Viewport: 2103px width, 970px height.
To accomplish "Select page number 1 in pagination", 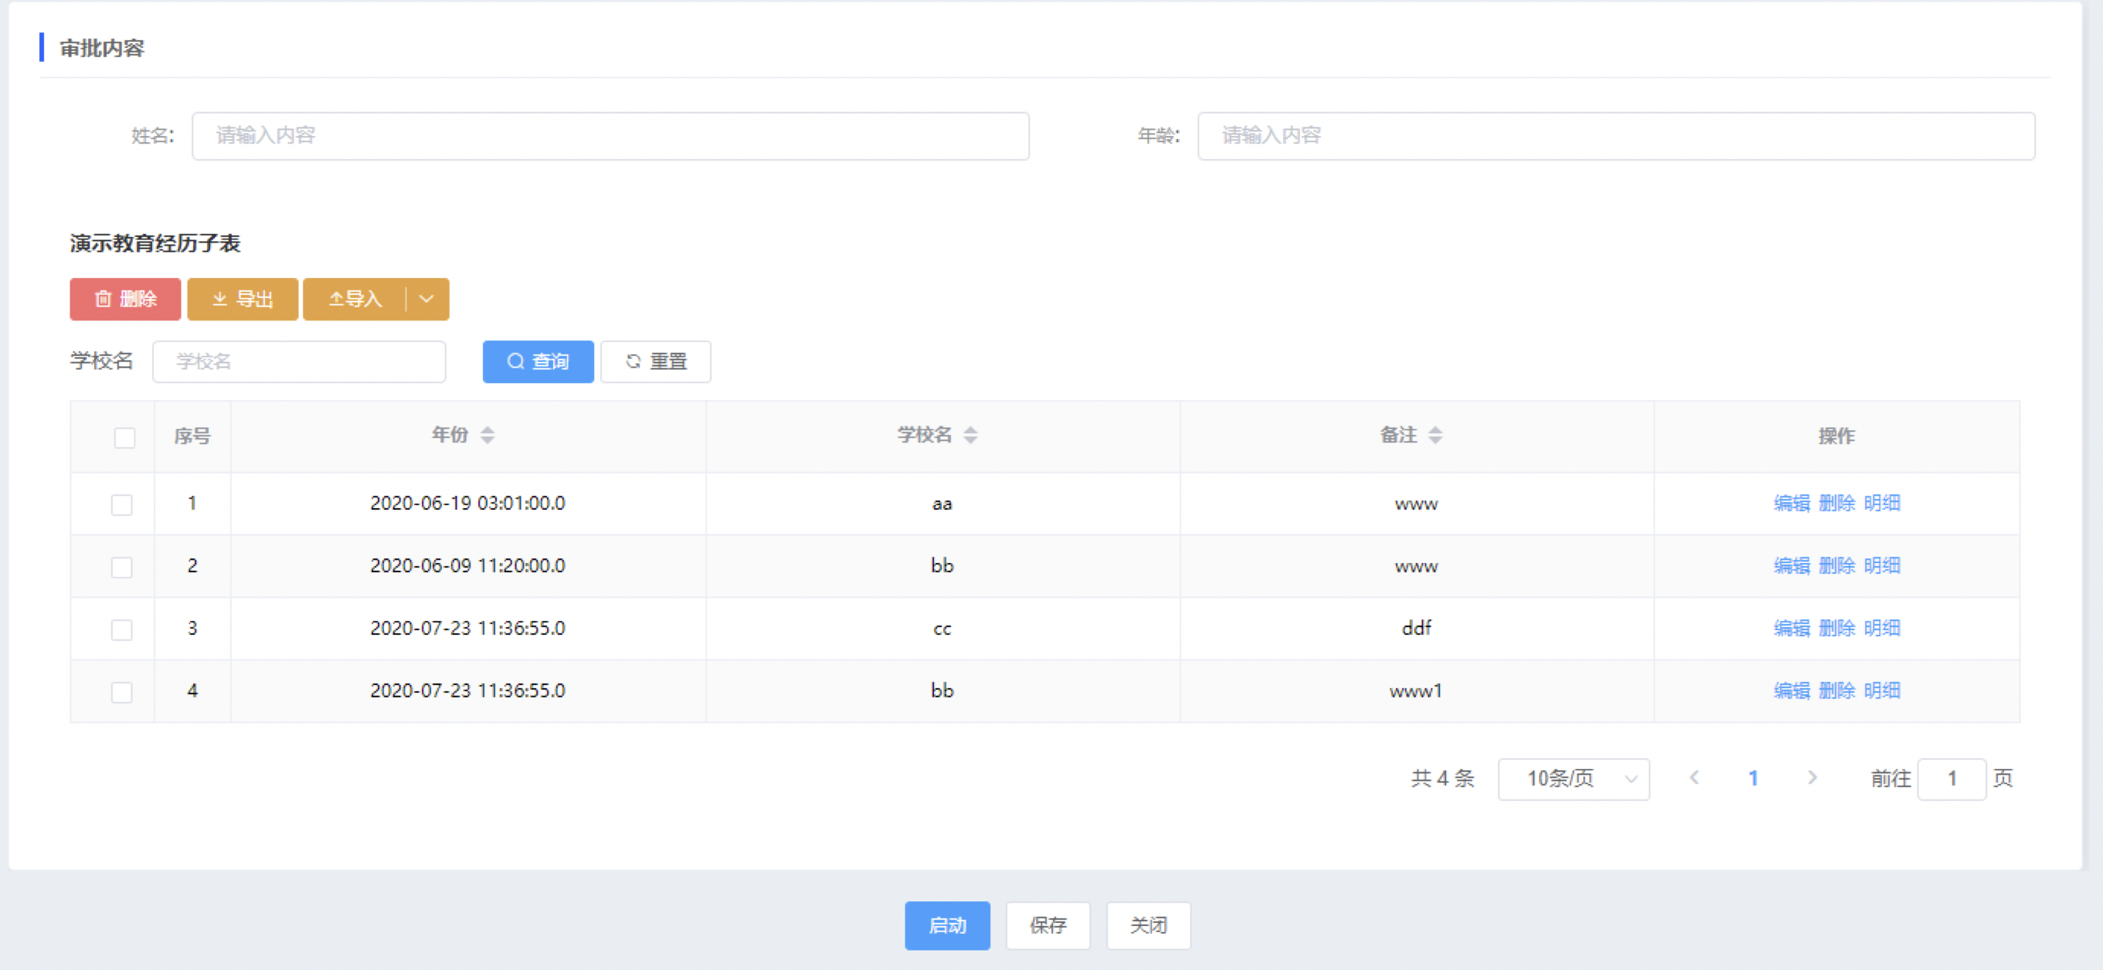I will [1753, 778].
